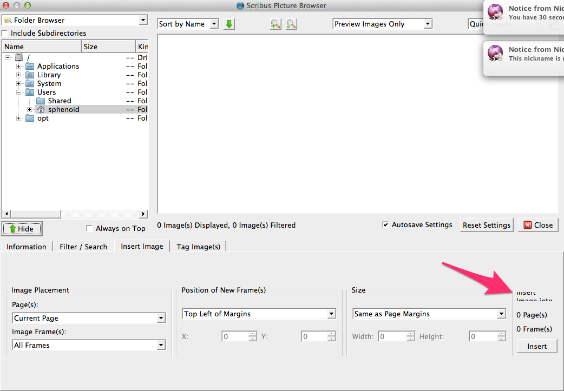Toggle the Always on Top checkbox
The image size is (564, 391).
90,228
